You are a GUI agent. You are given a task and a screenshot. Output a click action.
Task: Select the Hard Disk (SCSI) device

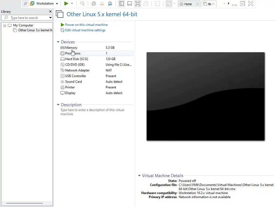click(x=96, y=59)
